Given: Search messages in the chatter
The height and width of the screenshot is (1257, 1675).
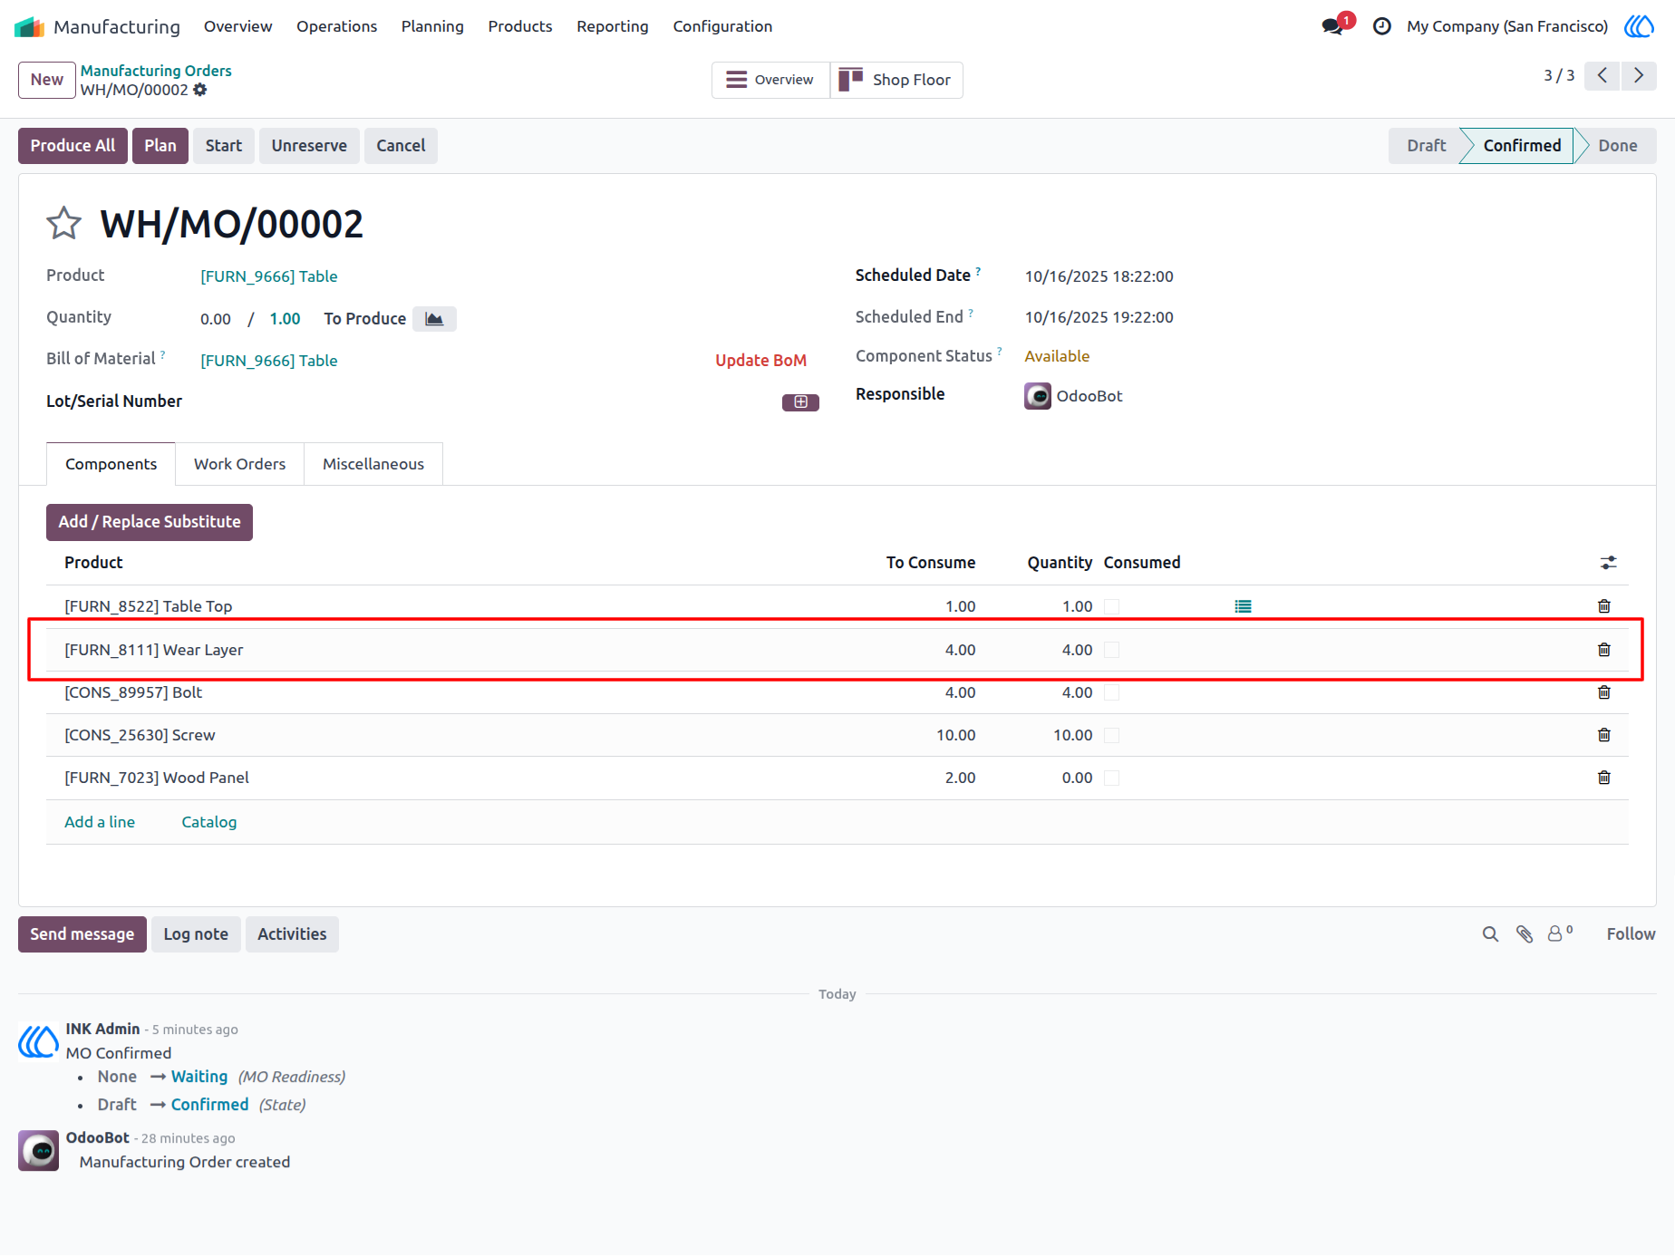Looking at the screenshot, I should 1490,934.
